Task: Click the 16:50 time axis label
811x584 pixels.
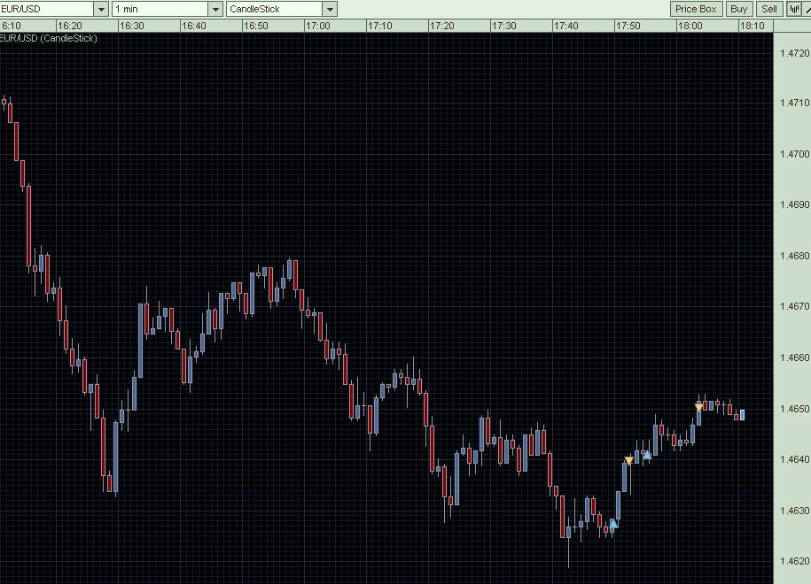Action: (x=256, y=26)
